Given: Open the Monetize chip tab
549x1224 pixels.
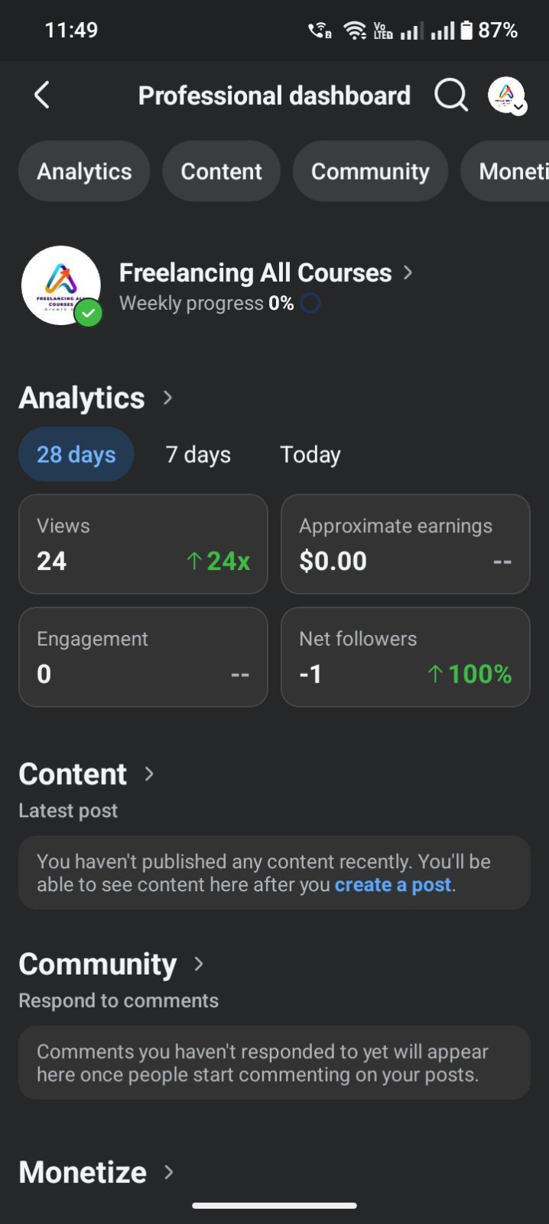Looking at the screenshot, I should [x=505, y=171].
